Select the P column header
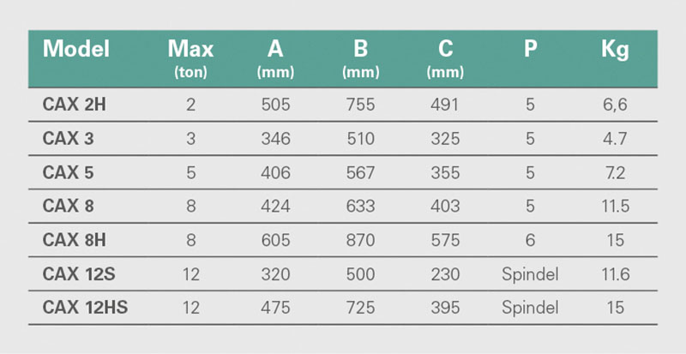This screenshot has width=686, height=354. pyautogui.click(x=530, y=50)
